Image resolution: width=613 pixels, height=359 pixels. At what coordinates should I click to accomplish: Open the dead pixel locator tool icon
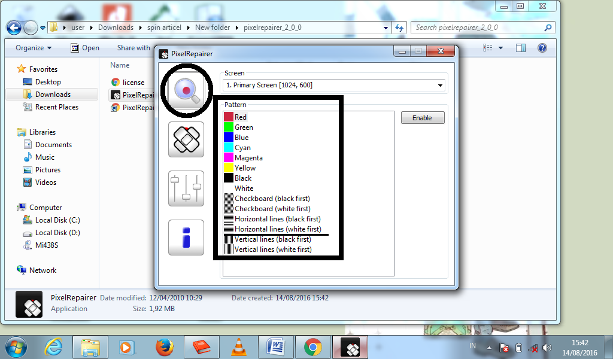pyautogui.click(x=186, y=90)
